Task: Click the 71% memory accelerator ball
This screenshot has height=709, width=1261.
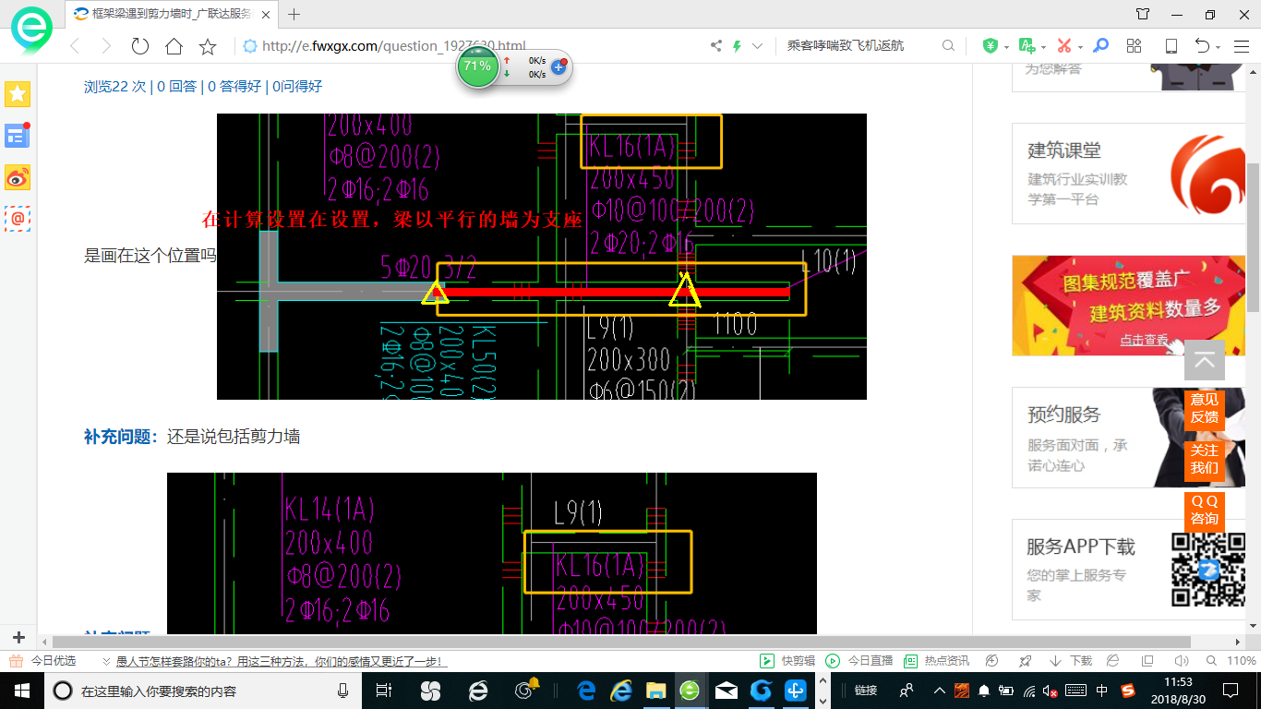Action: tap(478, 67)
